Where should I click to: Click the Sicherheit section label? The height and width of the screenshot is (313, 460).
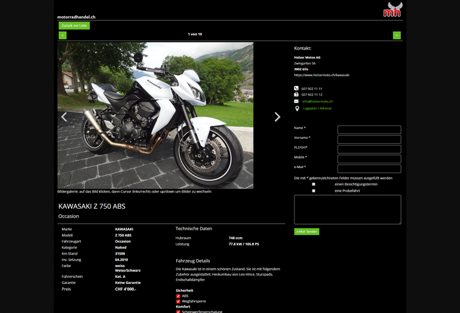pos(185,290)
